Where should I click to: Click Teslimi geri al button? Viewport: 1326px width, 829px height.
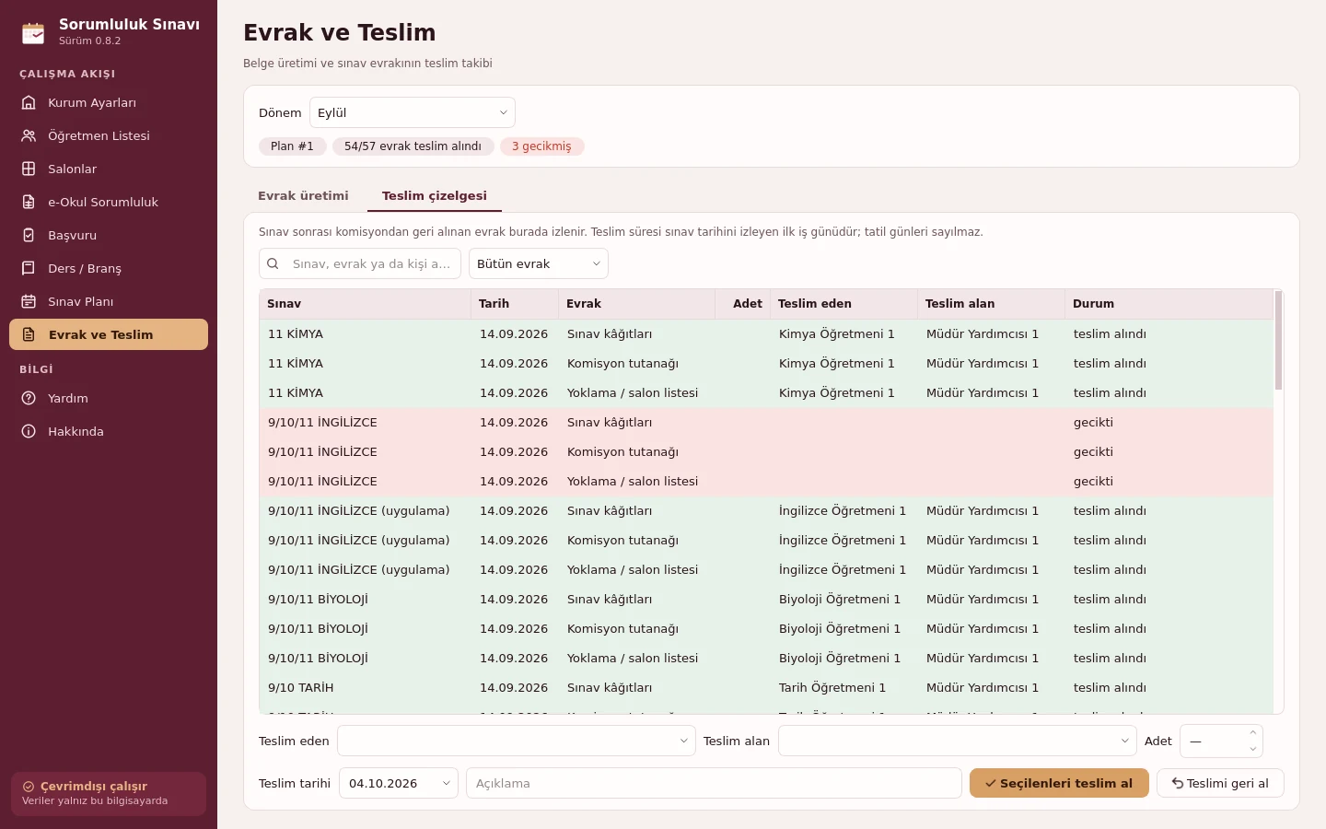[x=1220, y=783]
